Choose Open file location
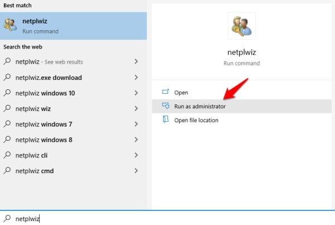This screenshot has width=335, height=225. click(242, 120)
